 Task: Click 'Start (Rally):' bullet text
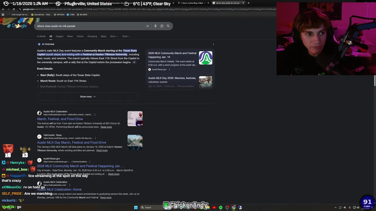(48, 75)
